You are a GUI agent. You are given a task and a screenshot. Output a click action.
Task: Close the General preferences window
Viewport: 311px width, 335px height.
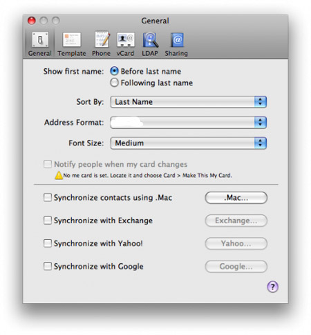(32, 21)
